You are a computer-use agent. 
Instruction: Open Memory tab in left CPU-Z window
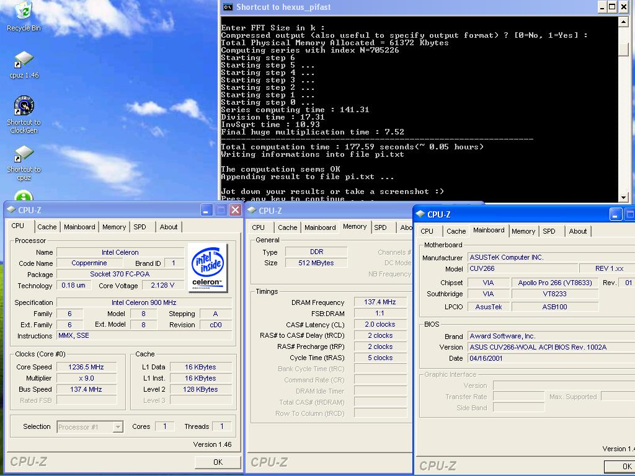point(114,227)
